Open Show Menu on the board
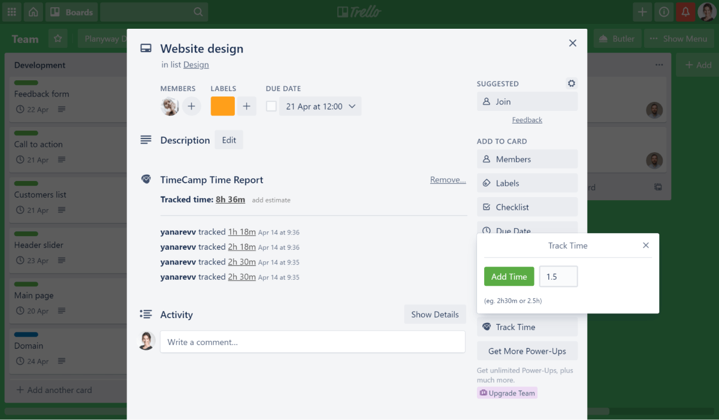The height and width of the screenshot is (420, 719). 679,39
